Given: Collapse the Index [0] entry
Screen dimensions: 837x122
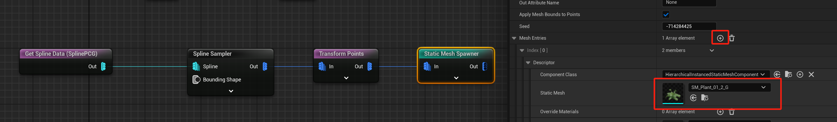Looking at the screenshot, I should [522, 50].
